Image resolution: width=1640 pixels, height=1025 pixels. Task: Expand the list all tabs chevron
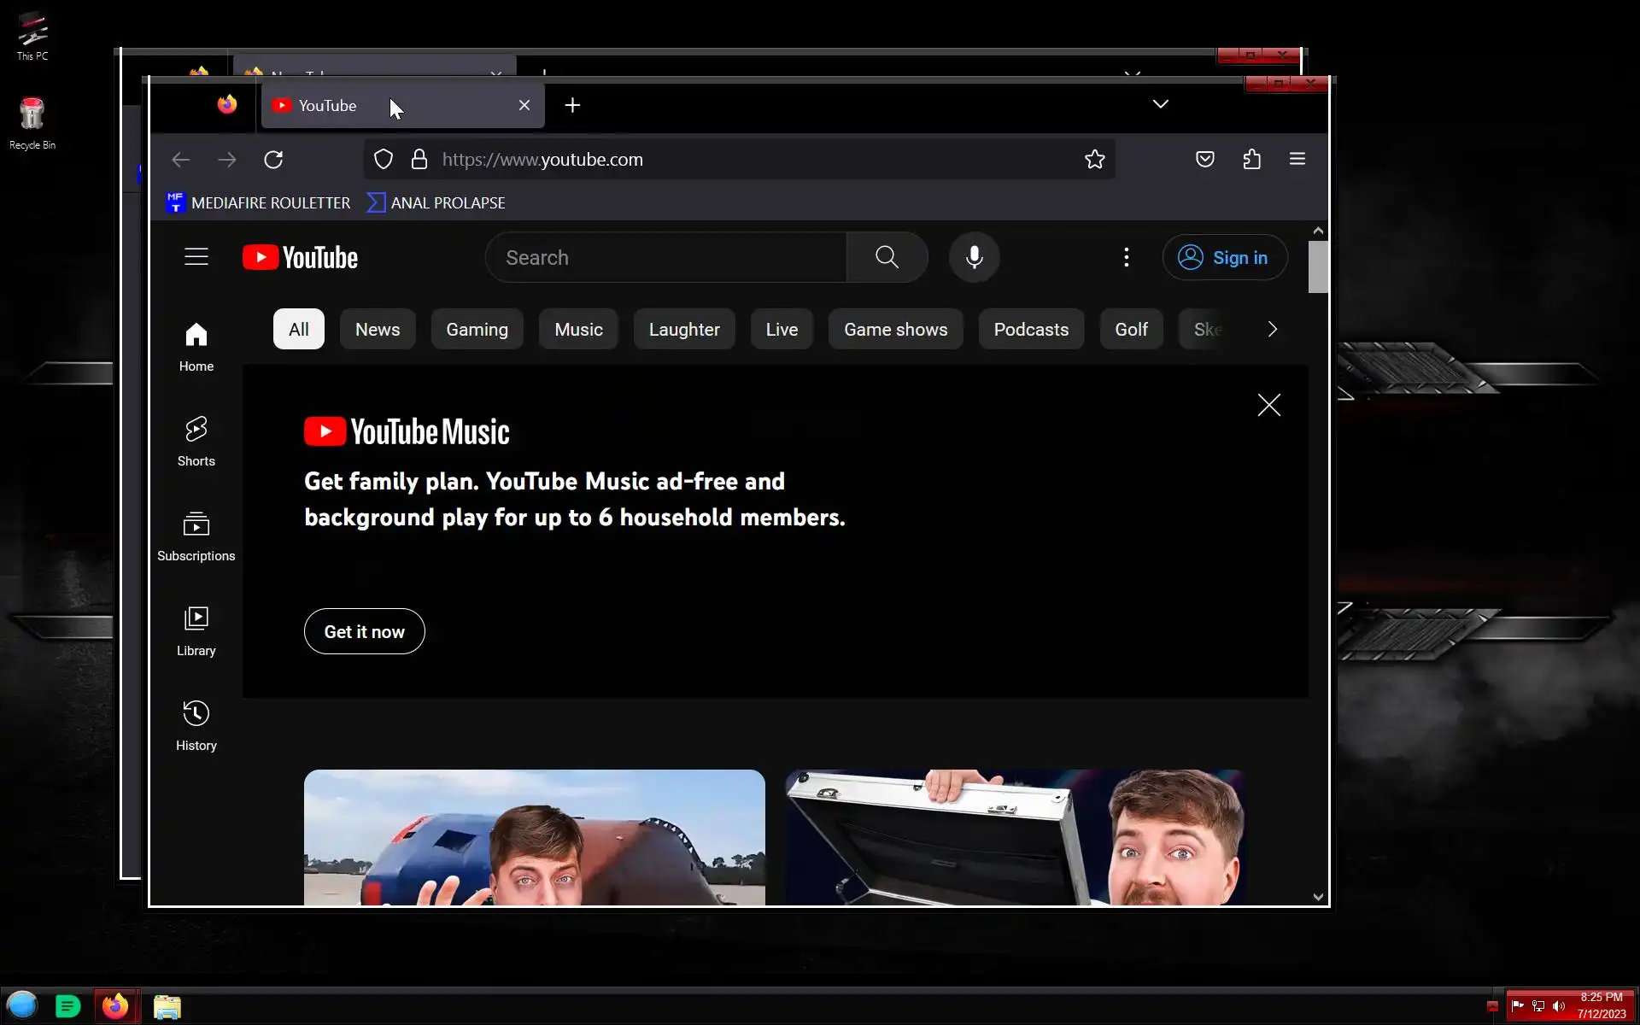point(1160,104)
